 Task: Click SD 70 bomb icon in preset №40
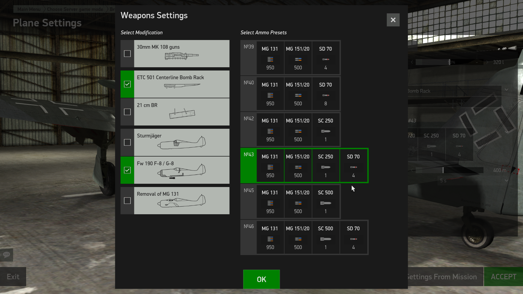326,95
